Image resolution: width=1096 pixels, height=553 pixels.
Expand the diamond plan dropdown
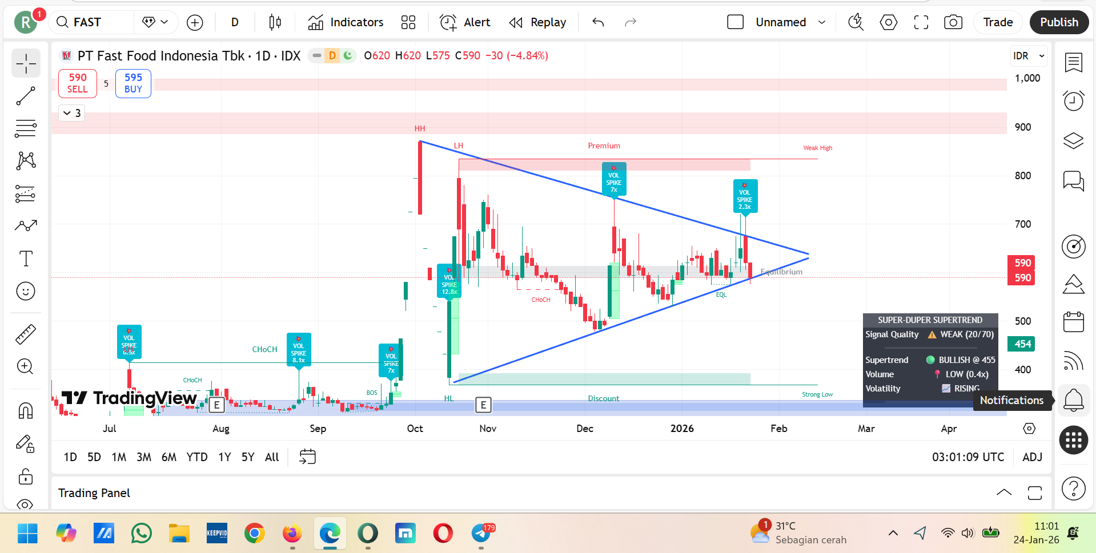pyautogui.click(x=155, y=22)
